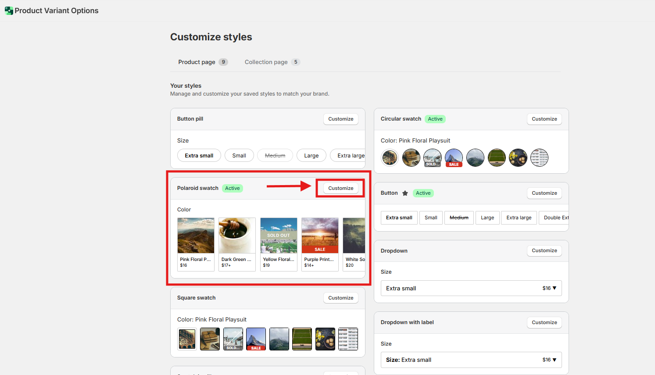Click Customize for Button pill style
Viewport: 655px width, 375px height.
coord(340,119)
